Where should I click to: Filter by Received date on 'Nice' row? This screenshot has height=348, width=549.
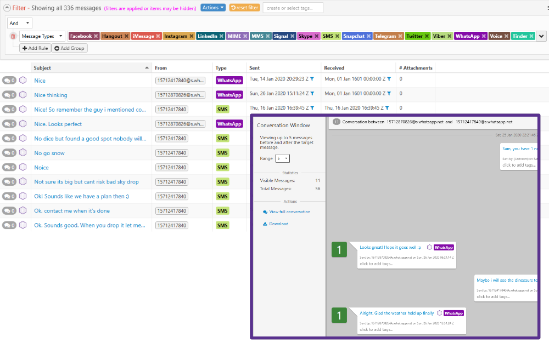(389, 79)
